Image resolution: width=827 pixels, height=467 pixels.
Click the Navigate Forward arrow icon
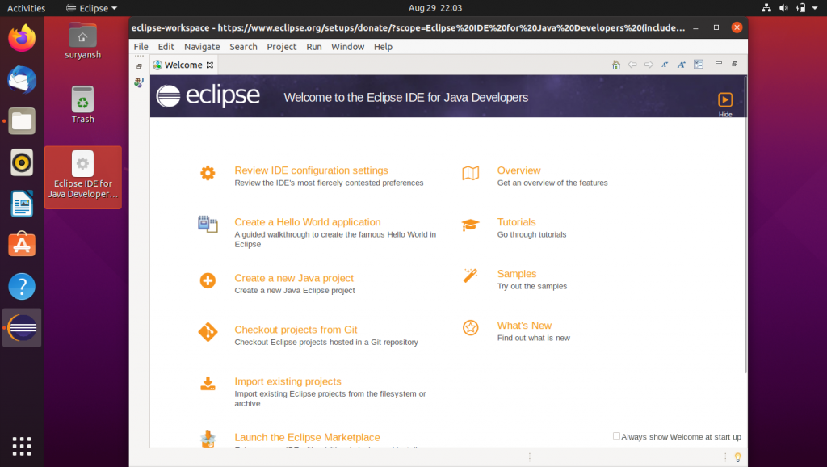(x=648, y=65)
